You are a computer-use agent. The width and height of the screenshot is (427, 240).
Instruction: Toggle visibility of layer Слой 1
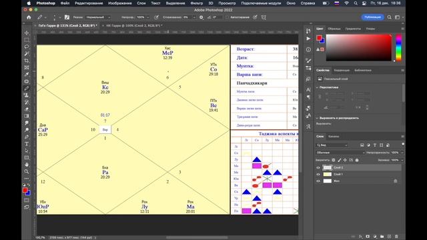pos(318,174)
